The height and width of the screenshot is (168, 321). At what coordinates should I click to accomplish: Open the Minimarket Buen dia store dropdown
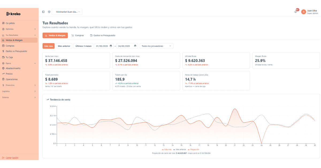(x=67, y=12)
